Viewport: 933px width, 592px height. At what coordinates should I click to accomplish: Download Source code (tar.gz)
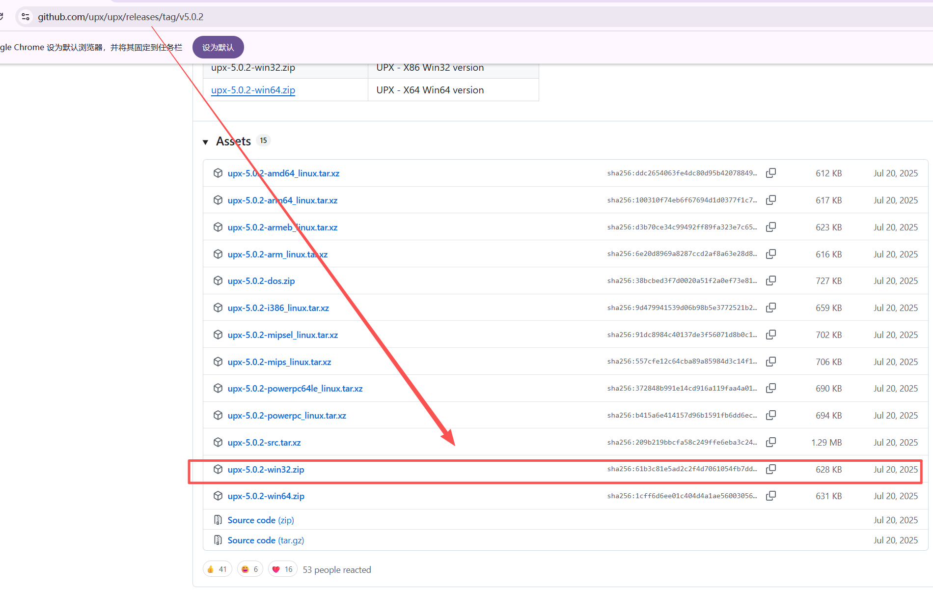point(266,540)
